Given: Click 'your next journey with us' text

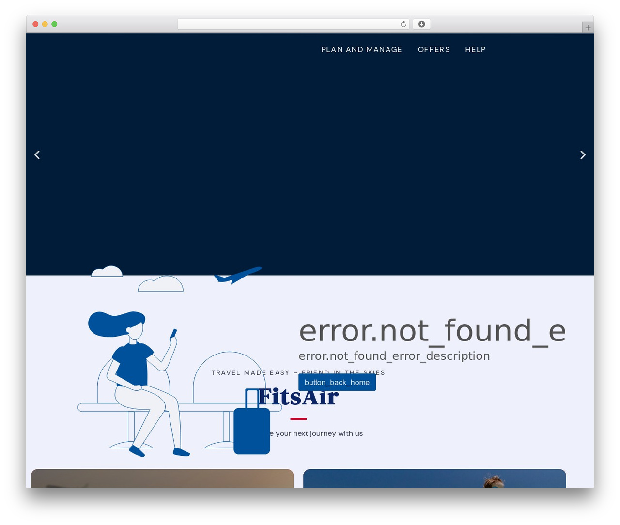Looking at the screenshot, I should click(319, 433).
